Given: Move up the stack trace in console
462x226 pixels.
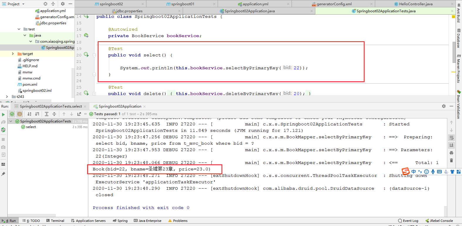Looking at the screenshot, I should [x=451, y=123].
